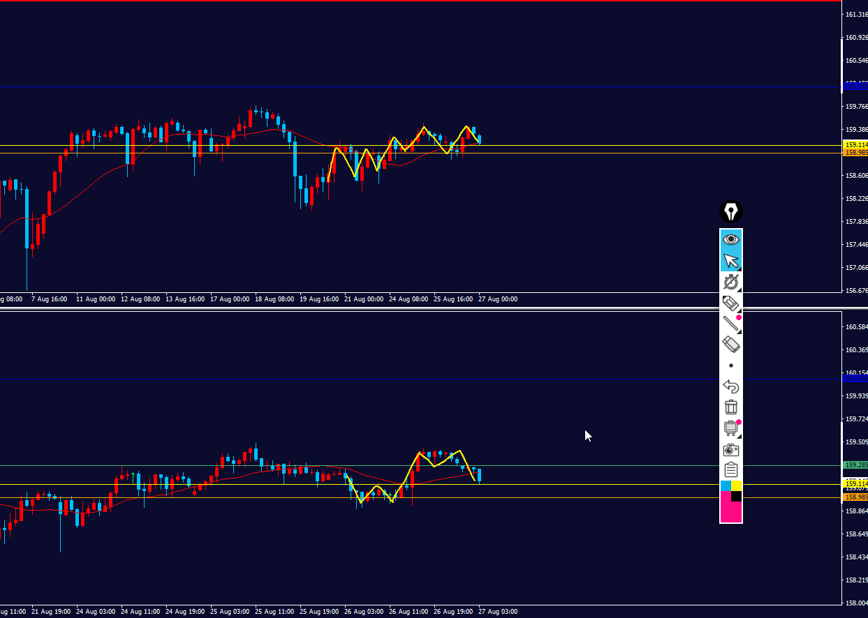Pick the small dot pen size
This screenshot has width=868, height=618.
coord(731,365)
